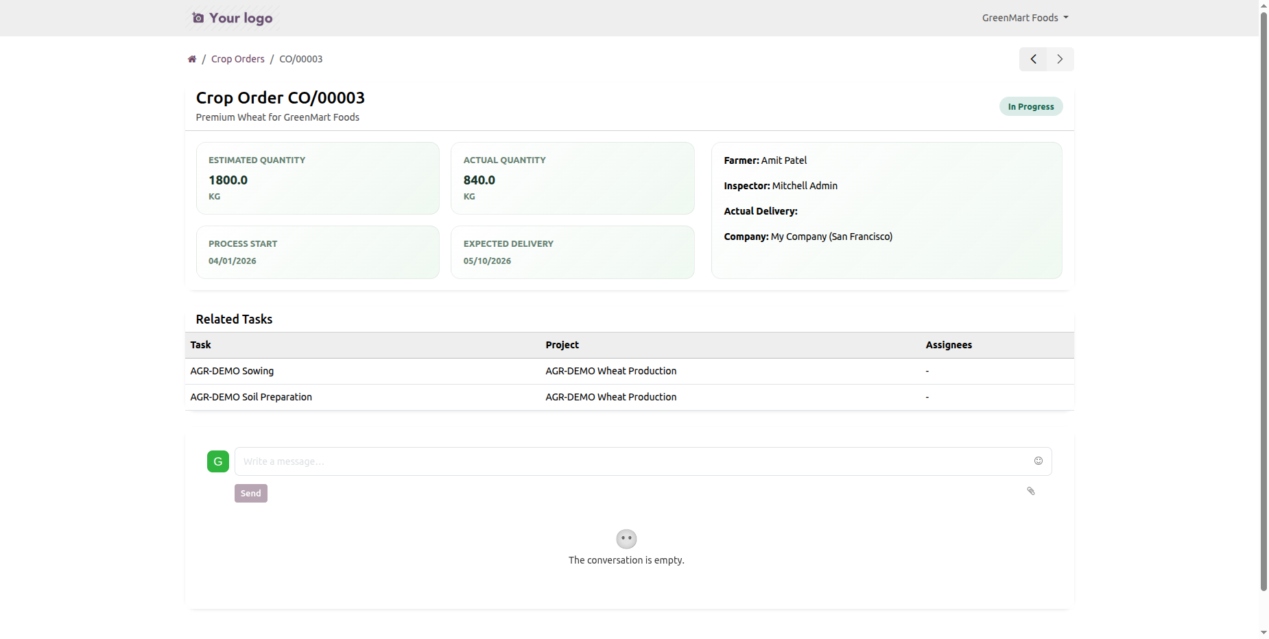Open Crop Orders breadcrumb link

(238, 59)
